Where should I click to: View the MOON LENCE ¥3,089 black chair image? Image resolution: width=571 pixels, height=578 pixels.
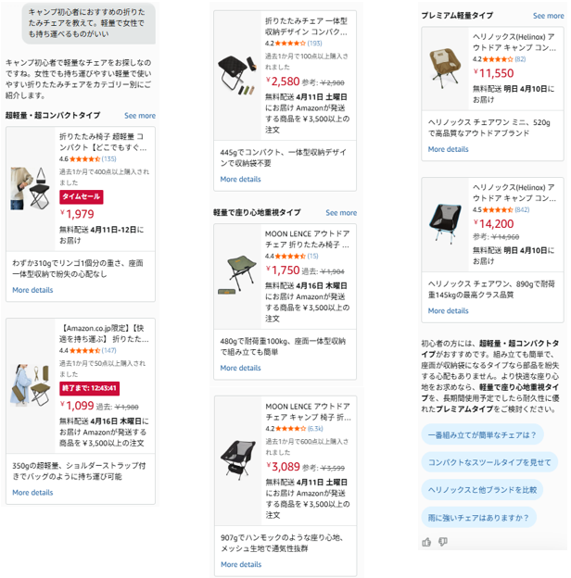point(238,460)
